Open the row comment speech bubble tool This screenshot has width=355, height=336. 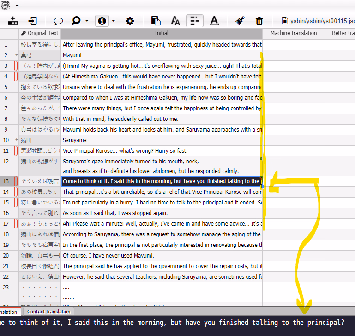point(58,21)
